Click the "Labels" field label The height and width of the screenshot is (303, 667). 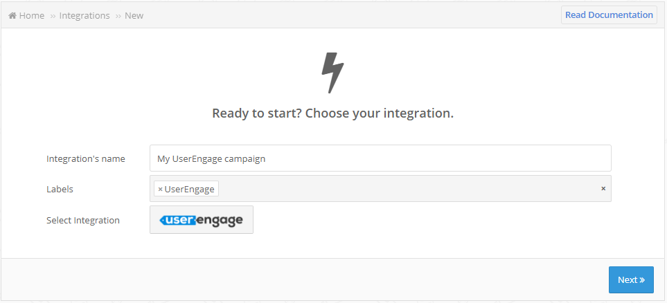pyautogui.click(x=60, y=189)
